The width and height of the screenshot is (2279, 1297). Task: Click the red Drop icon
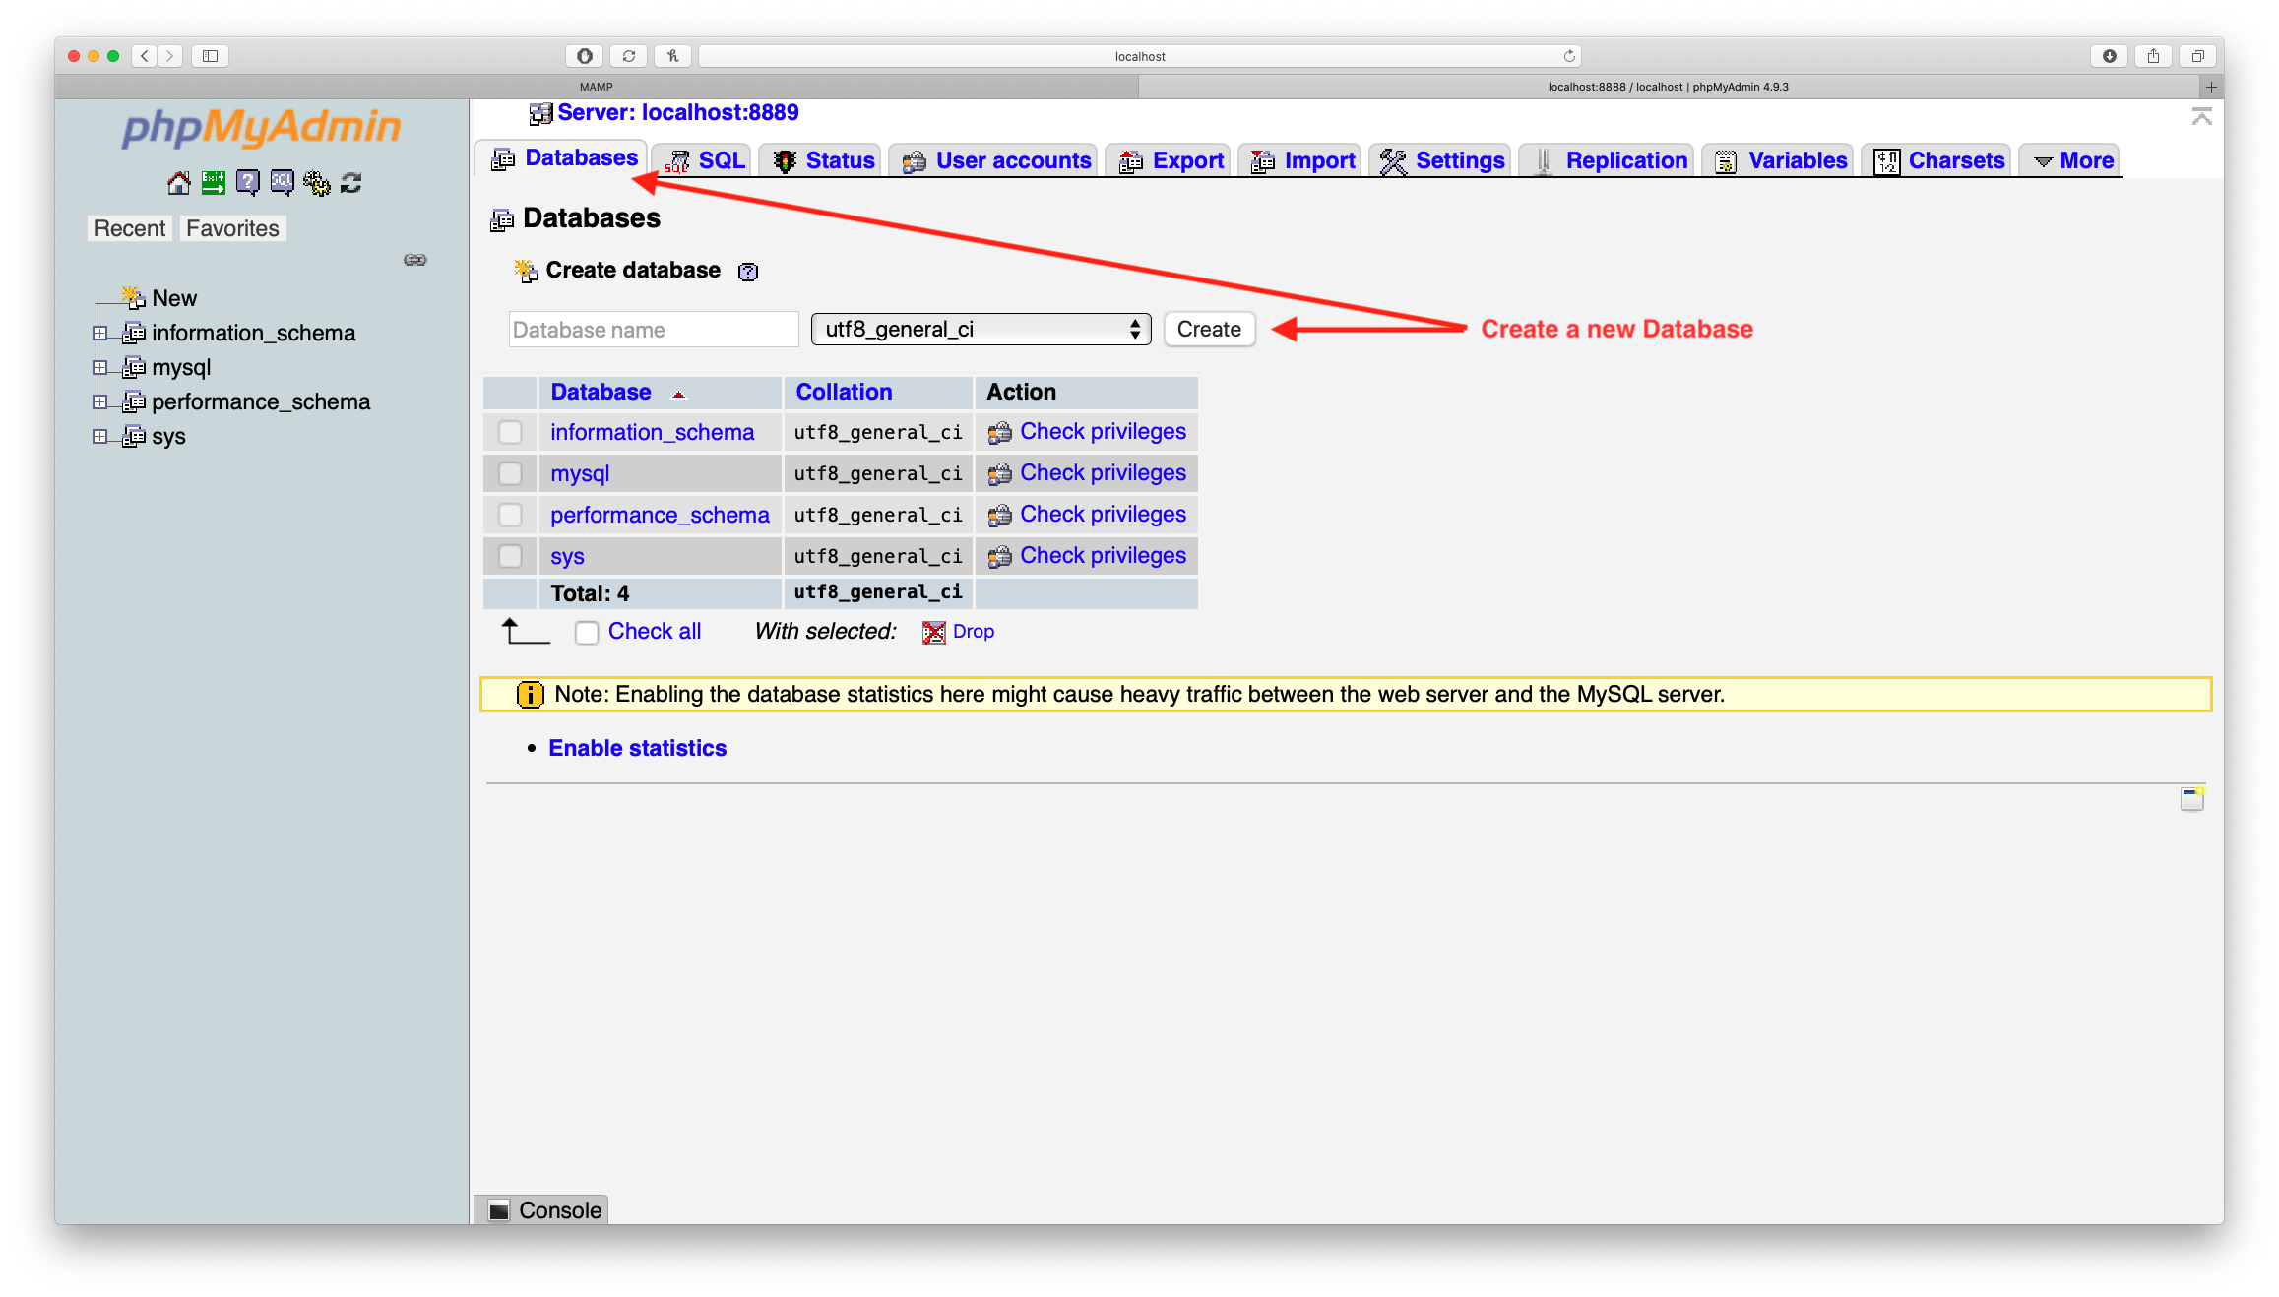point(933,632)
